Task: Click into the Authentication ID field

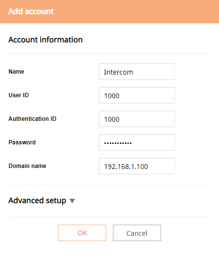Action: click(x=137, y=119)
